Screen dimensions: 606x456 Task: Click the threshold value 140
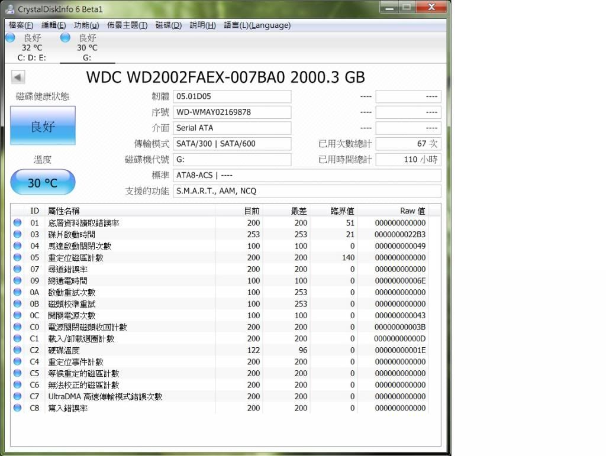pyautogui.click(x=348, y=258)
